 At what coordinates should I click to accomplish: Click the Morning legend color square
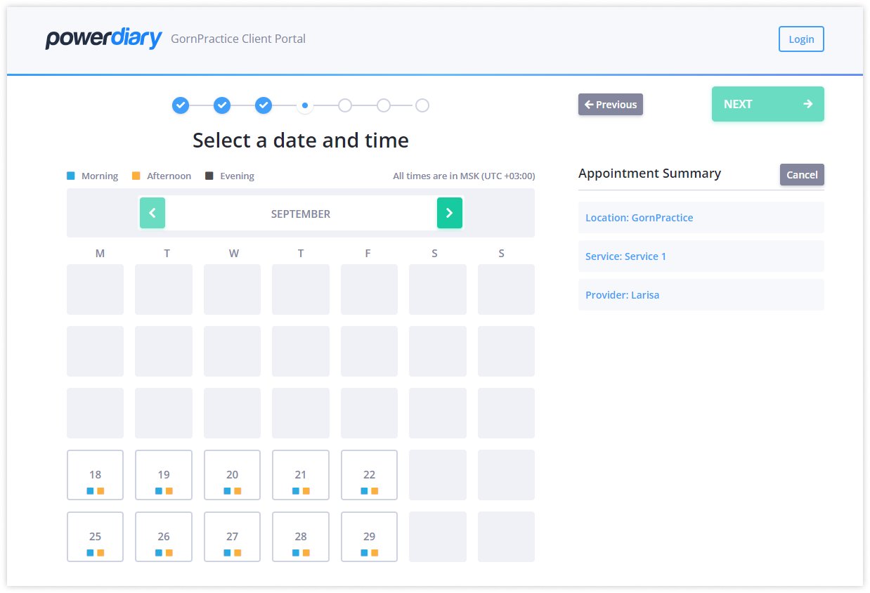[x=70, y=175]
